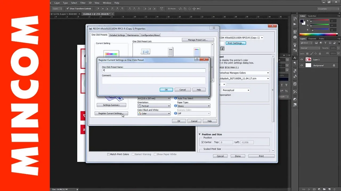This screenshot has width=341, height=191.
Task: Toggle Show Transform Controls checkbox
Action: tap(68, 8)
